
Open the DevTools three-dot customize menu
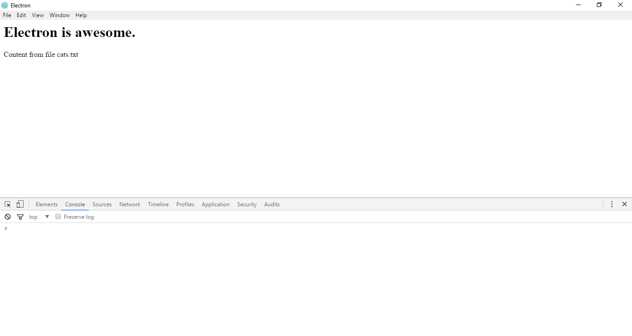[x=612, y=204]
